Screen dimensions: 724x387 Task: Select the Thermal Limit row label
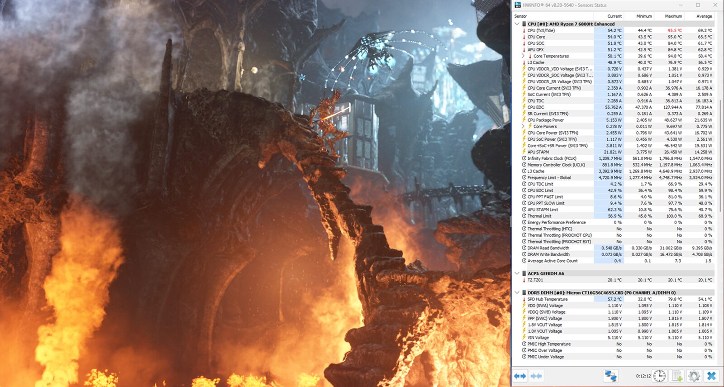pos(539,216)
